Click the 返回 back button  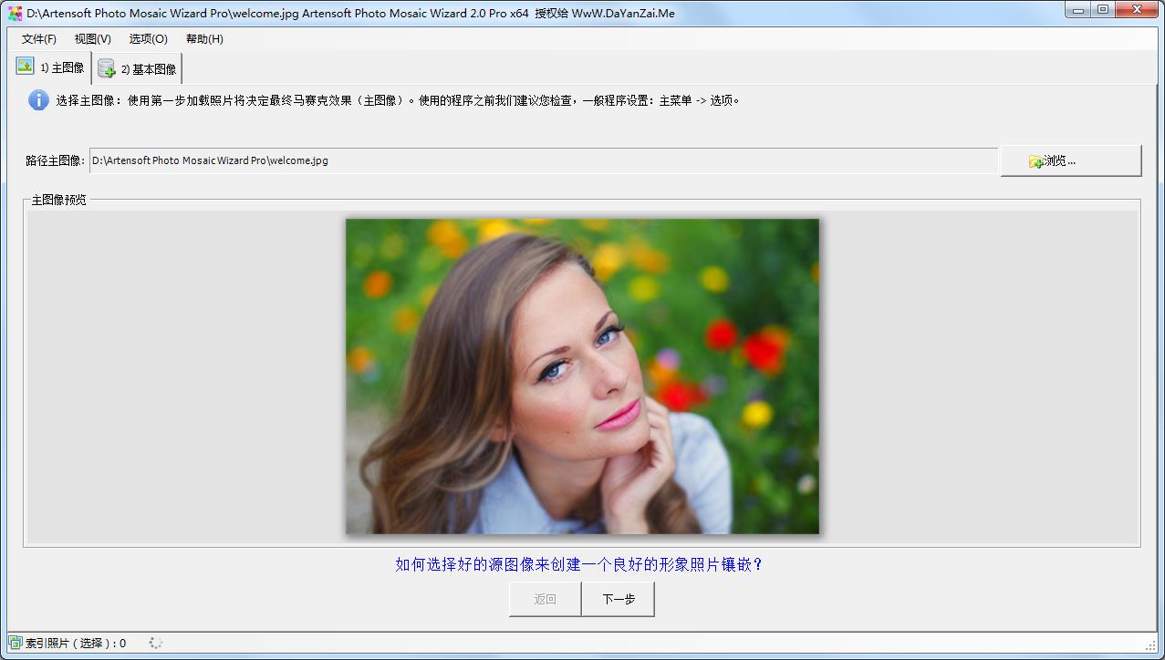coord(545,599)
